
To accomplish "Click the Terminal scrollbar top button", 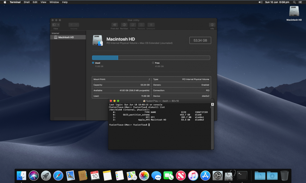I will point(213,104).
